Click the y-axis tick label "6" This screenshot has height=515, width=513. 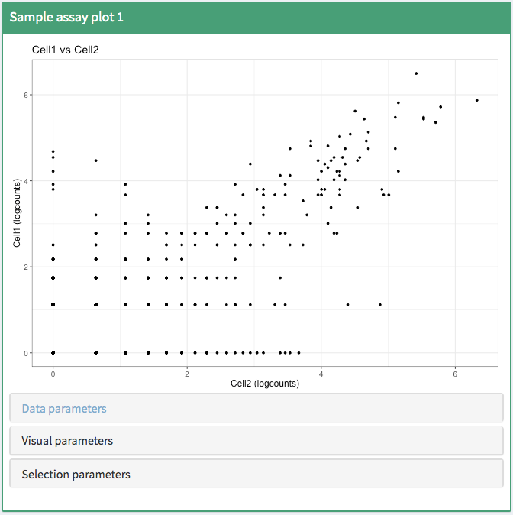[25, 95]
